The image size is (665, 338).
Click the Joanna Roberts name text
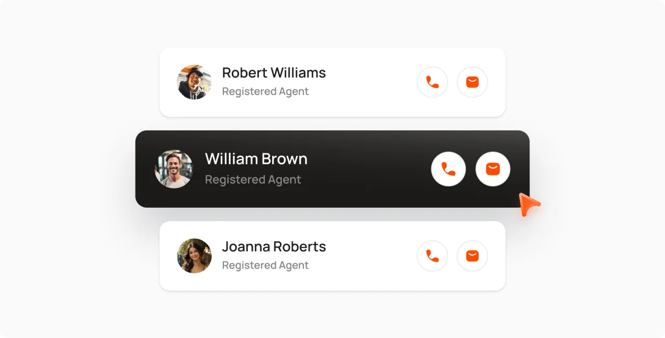pyautogui.click(x=274, y=247)
